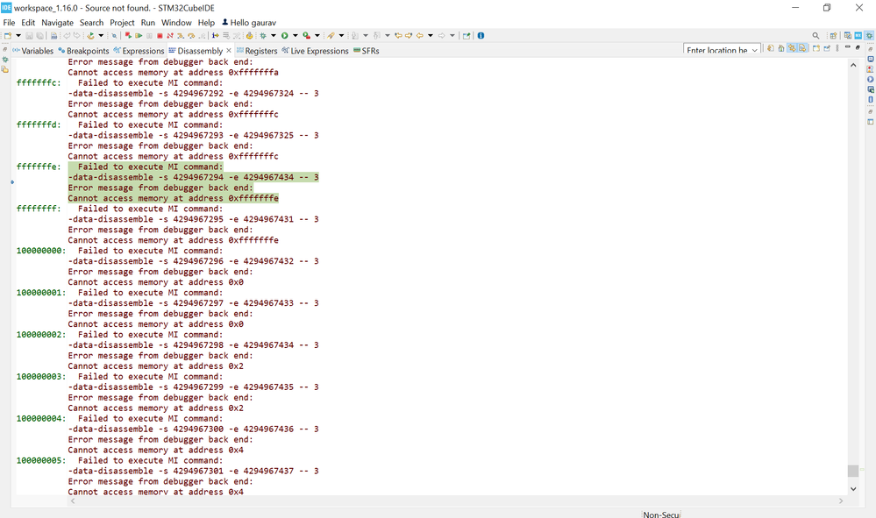Toggle Pin Disassembly to debug context

tap(827, 48)
